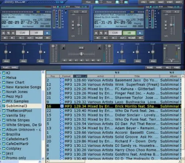Click the SCAN button

pos(149,67)
